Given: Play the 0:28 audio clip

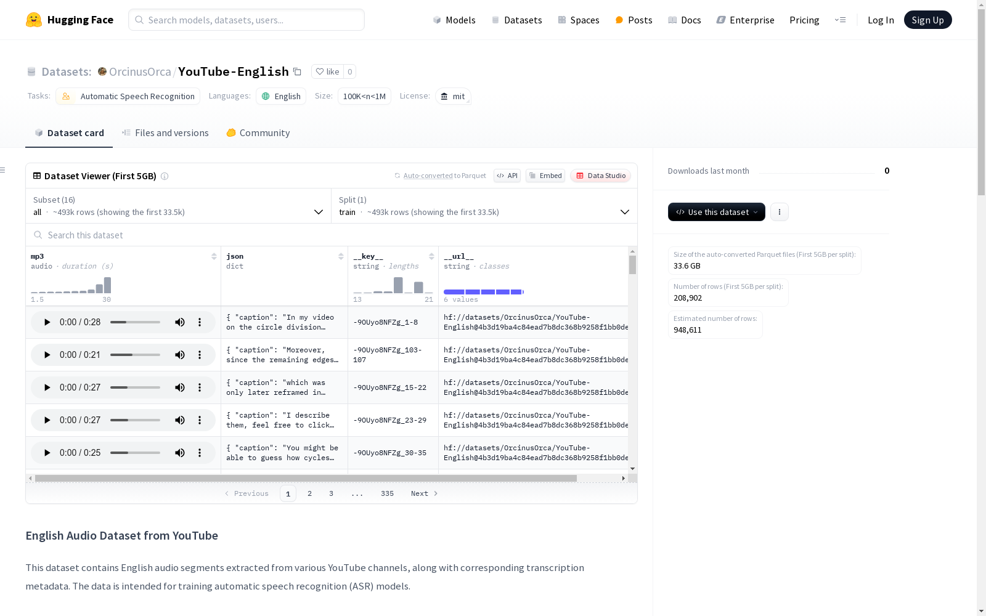Looking at the screenshot, I should (x=47, y=322).
